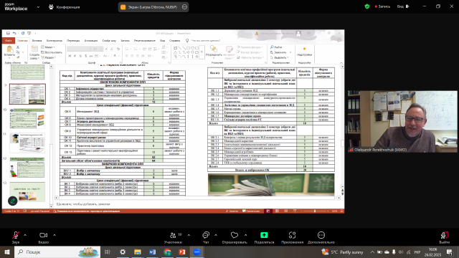The height and width of the screenshot is (258, 459).
Task: Click the green annotate pencil button
Action: coord(13,201)
